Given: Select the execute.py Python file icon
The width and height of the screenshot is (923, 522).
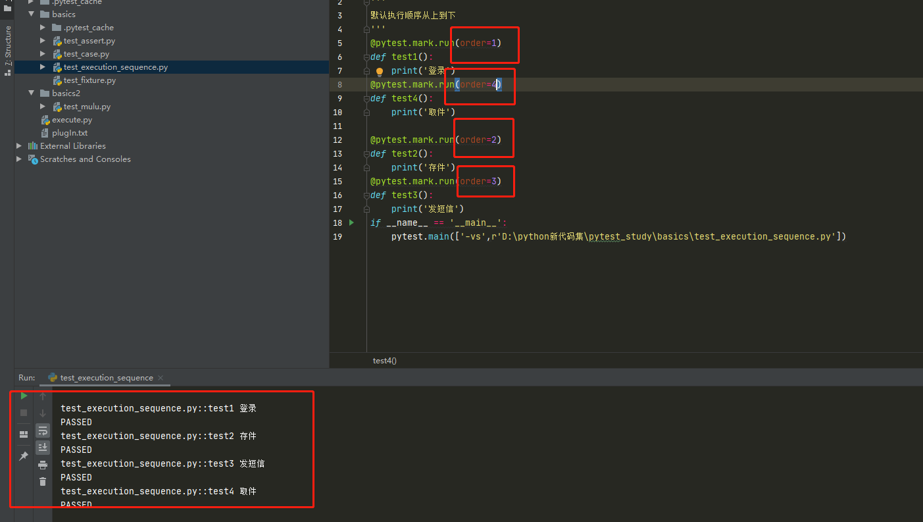Looking at the screenshot, I should [x=45, y=120].
